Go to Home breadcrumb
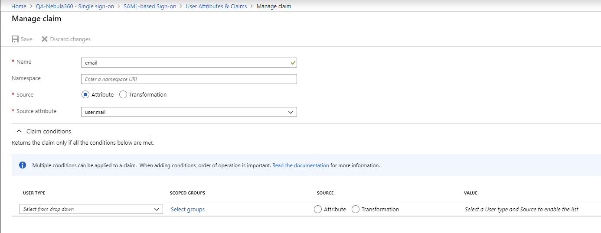Image resolution: width=601 pixels, height=233 pixels. pos(19,6)
